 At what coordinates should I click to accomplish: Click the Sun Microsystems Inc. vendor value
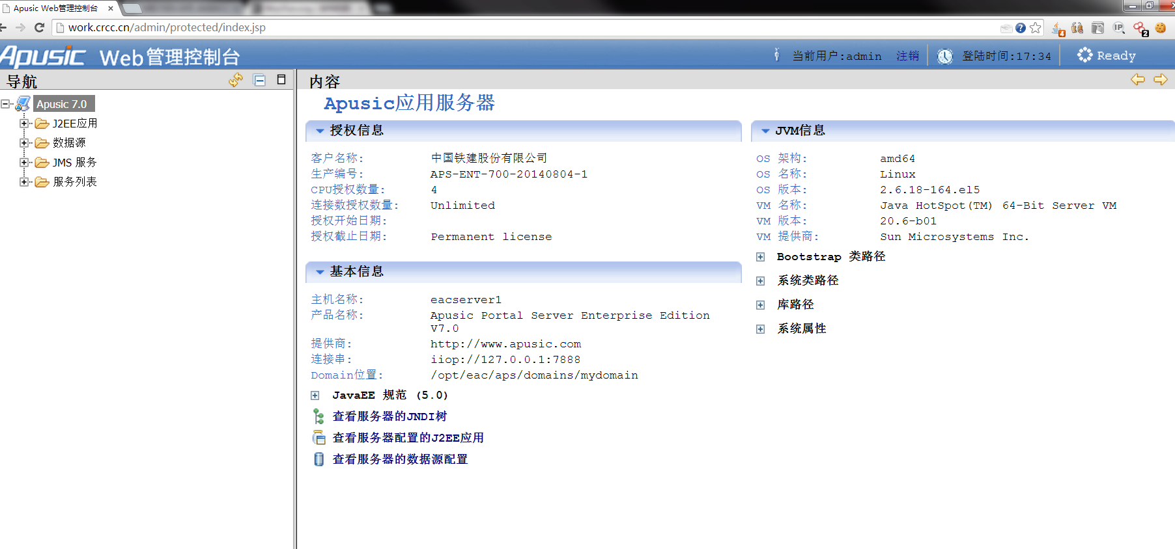(x=954, y=237)
